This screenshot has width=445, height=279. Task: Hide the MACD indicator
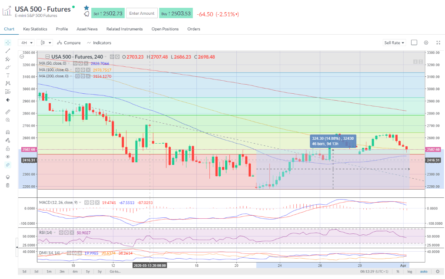86,203
